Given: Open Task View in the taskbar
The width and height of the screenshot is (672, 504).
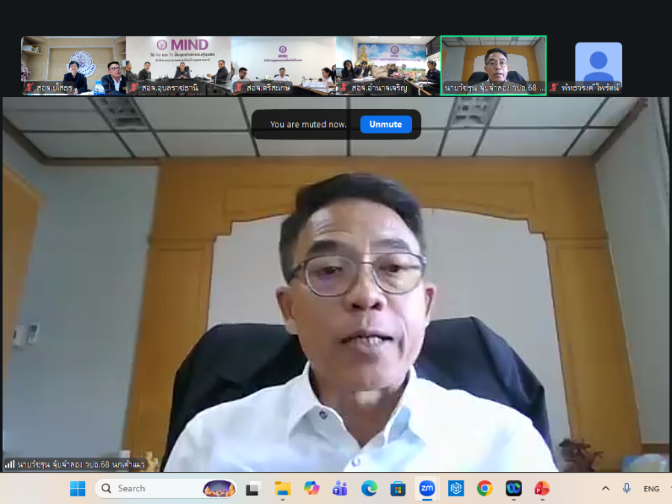Looking at the screenshot, I should pos(253,488).
